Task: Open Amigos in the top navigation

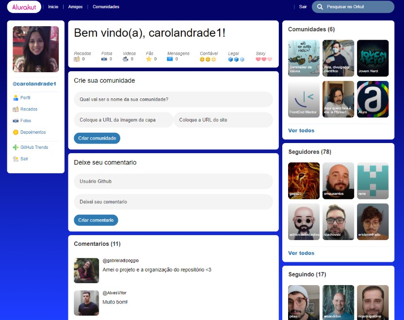Action: click(x=75, y=7)
